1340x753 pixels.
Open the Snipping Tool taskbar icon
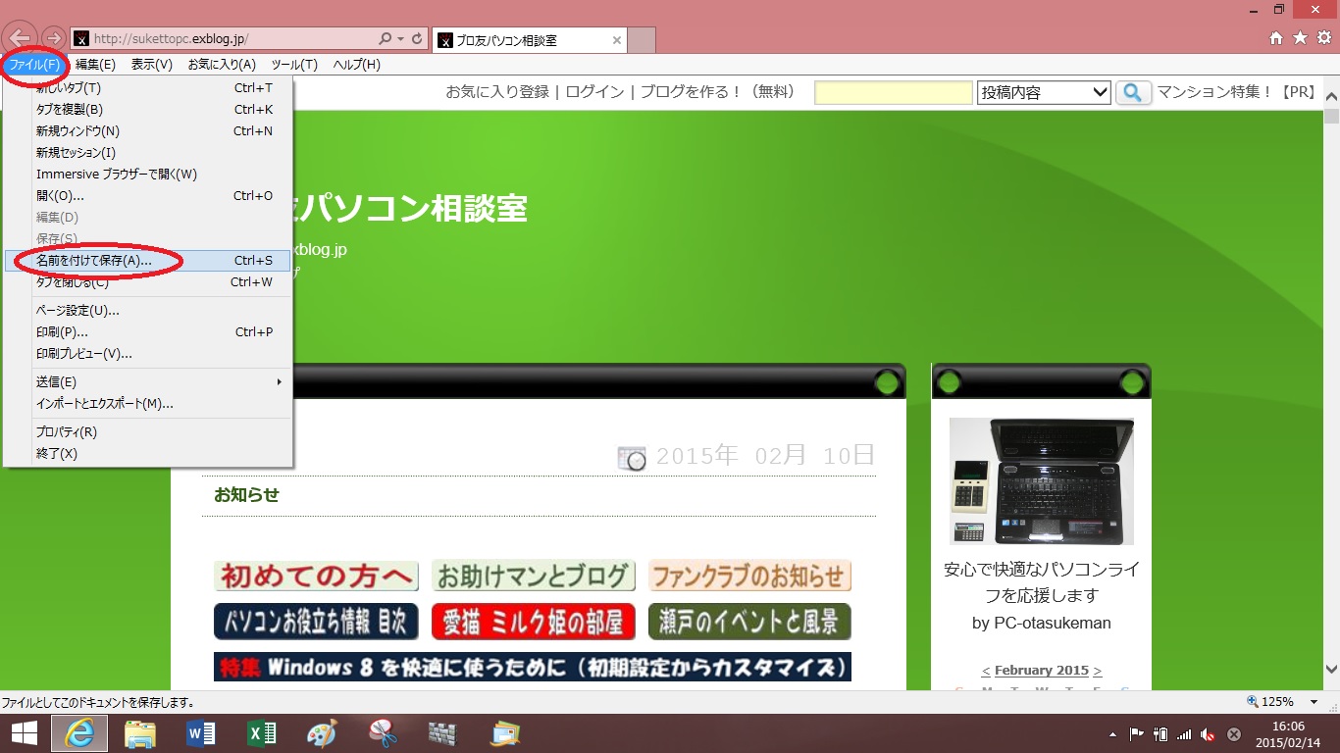click(383, 733)
